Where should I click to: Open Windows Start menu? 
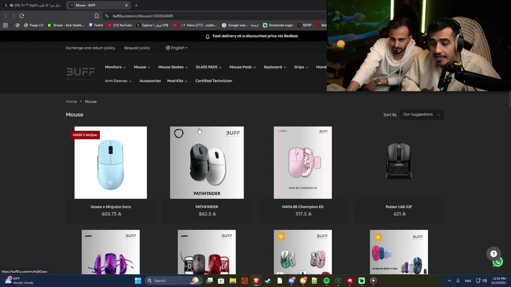coord(138,281)
